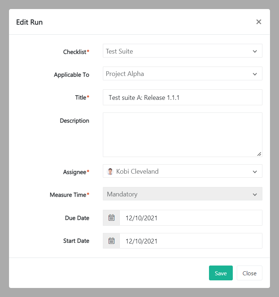Dismiss the Edit Run dialog with X icon
The image size is (279, 297).
pos(258,22)
